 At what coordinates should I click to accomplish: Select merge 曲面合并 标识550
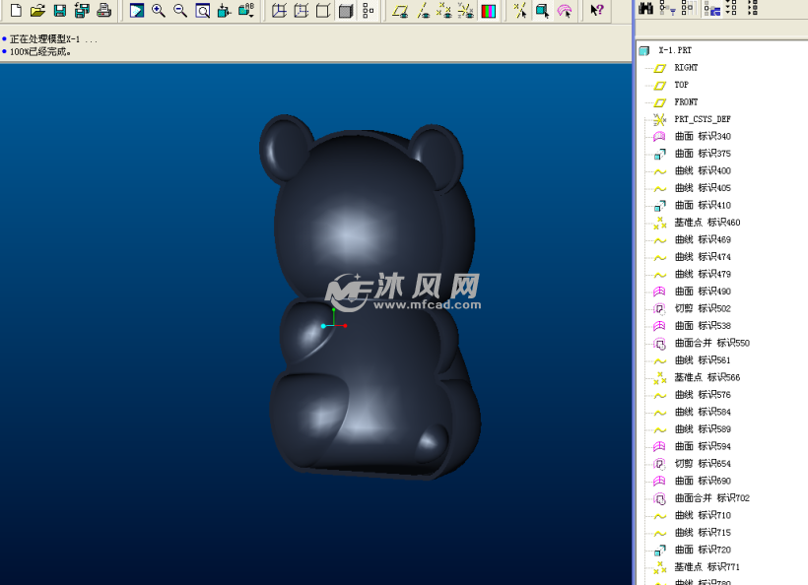pyautogui.click(x=712, y=343)
